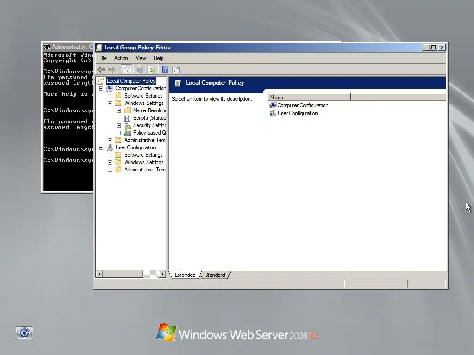Click the Computer Configuration icon in the tree
Viewport: 474px width, 355px height.
(110, 88)
